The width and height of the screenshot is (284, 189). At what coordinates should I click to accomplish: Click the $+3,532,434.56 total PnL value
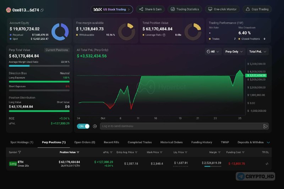(92, 56)
